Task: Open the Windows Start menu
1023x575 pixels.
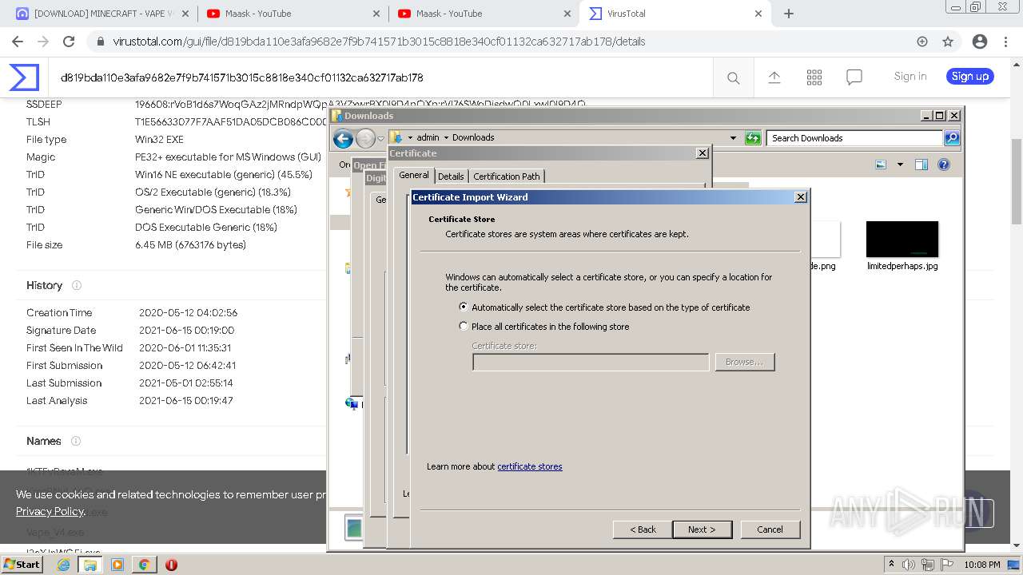Action: [x=22, y=565]
